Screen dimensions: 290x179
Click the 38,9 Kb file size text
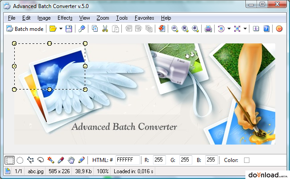tap(83, 171)
